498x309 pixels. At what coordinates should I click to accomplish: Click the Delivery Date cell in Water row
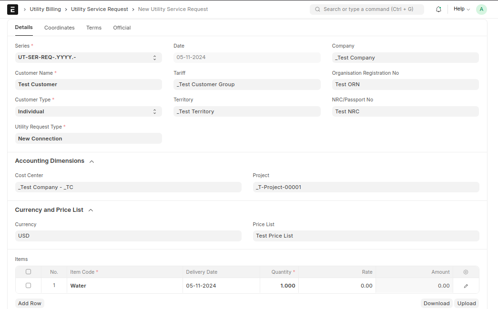tap(221, 286)
